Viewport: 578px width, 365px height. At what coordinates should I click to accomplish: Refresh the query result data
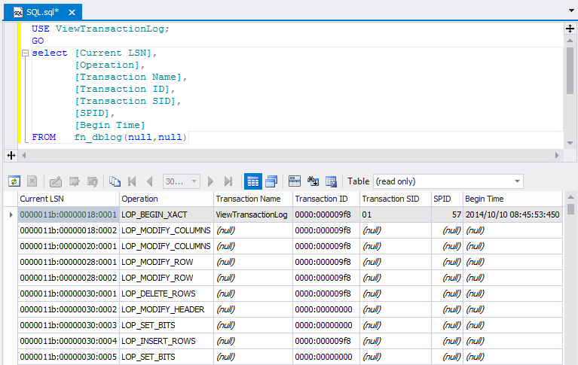pyautogui.click(x=14, y=181)
